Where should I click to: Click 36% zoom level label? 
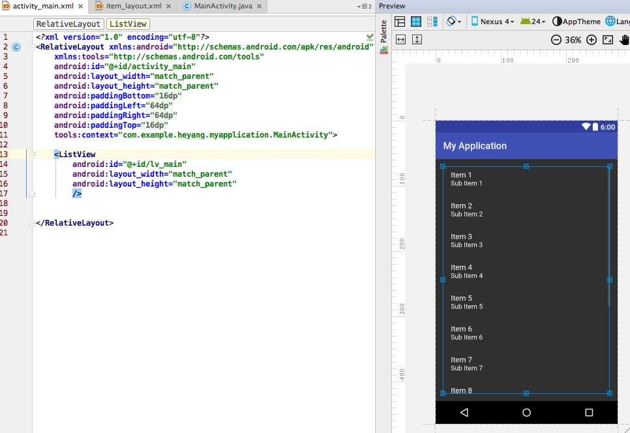point(573,40)
